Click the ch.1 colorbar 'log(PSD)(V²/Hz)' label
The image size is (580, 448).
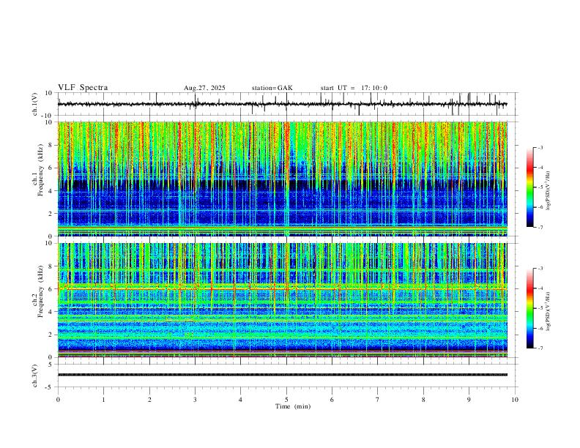coord(549,191)
